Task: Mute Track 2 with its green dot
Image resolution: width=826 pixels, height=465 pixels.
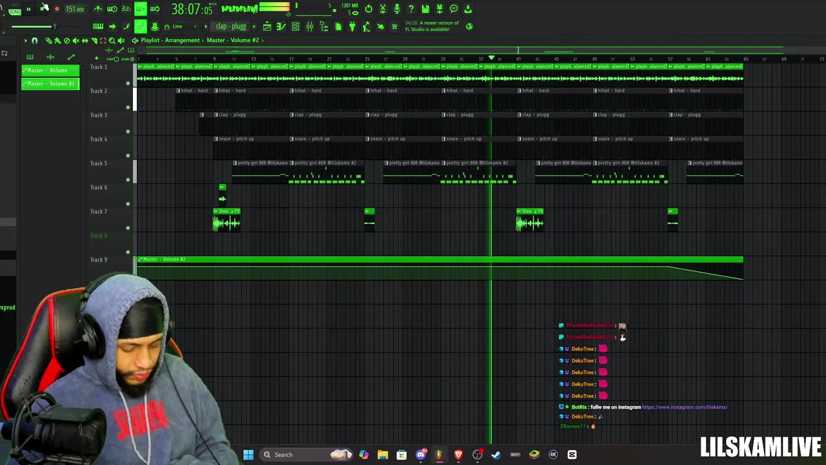Action: [128, 107]
